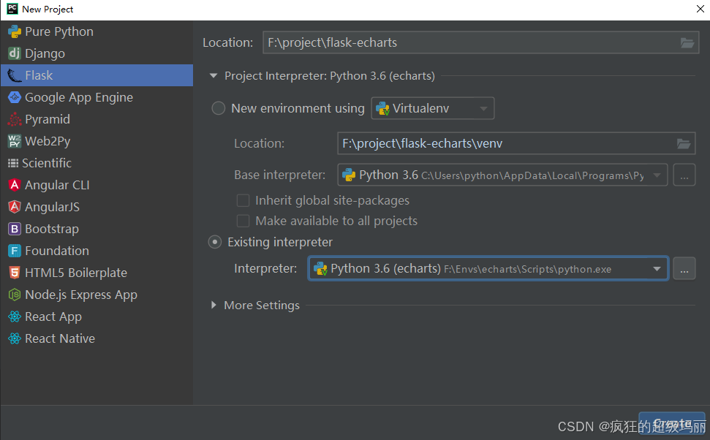Open the Virtualenv environment type dropdown
Screen dimensions: 710x440
pos(433,109)
